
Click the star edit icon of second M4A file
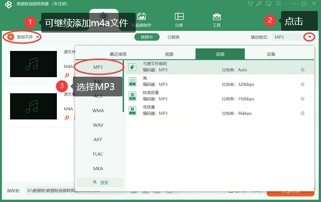click(67, 118)
